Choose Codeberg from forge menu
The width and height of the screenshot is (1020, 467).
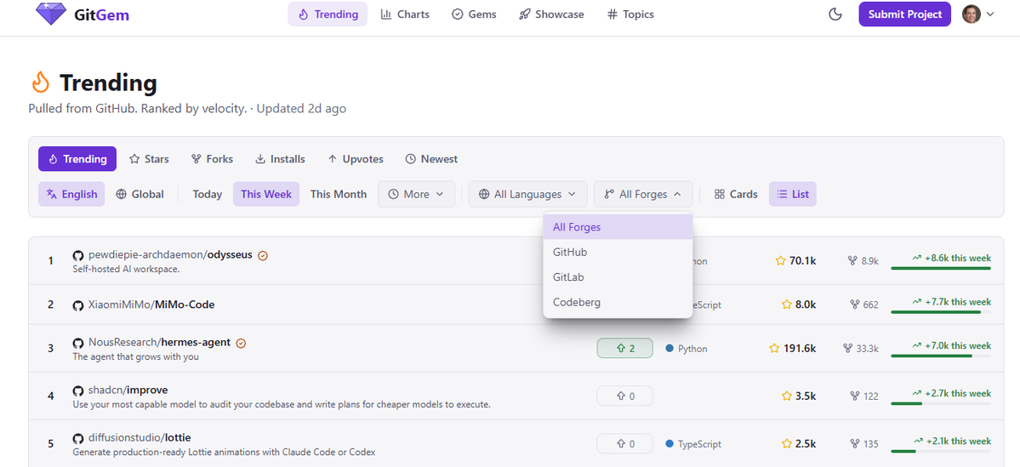pyautogui.click(x=618, y=302)
